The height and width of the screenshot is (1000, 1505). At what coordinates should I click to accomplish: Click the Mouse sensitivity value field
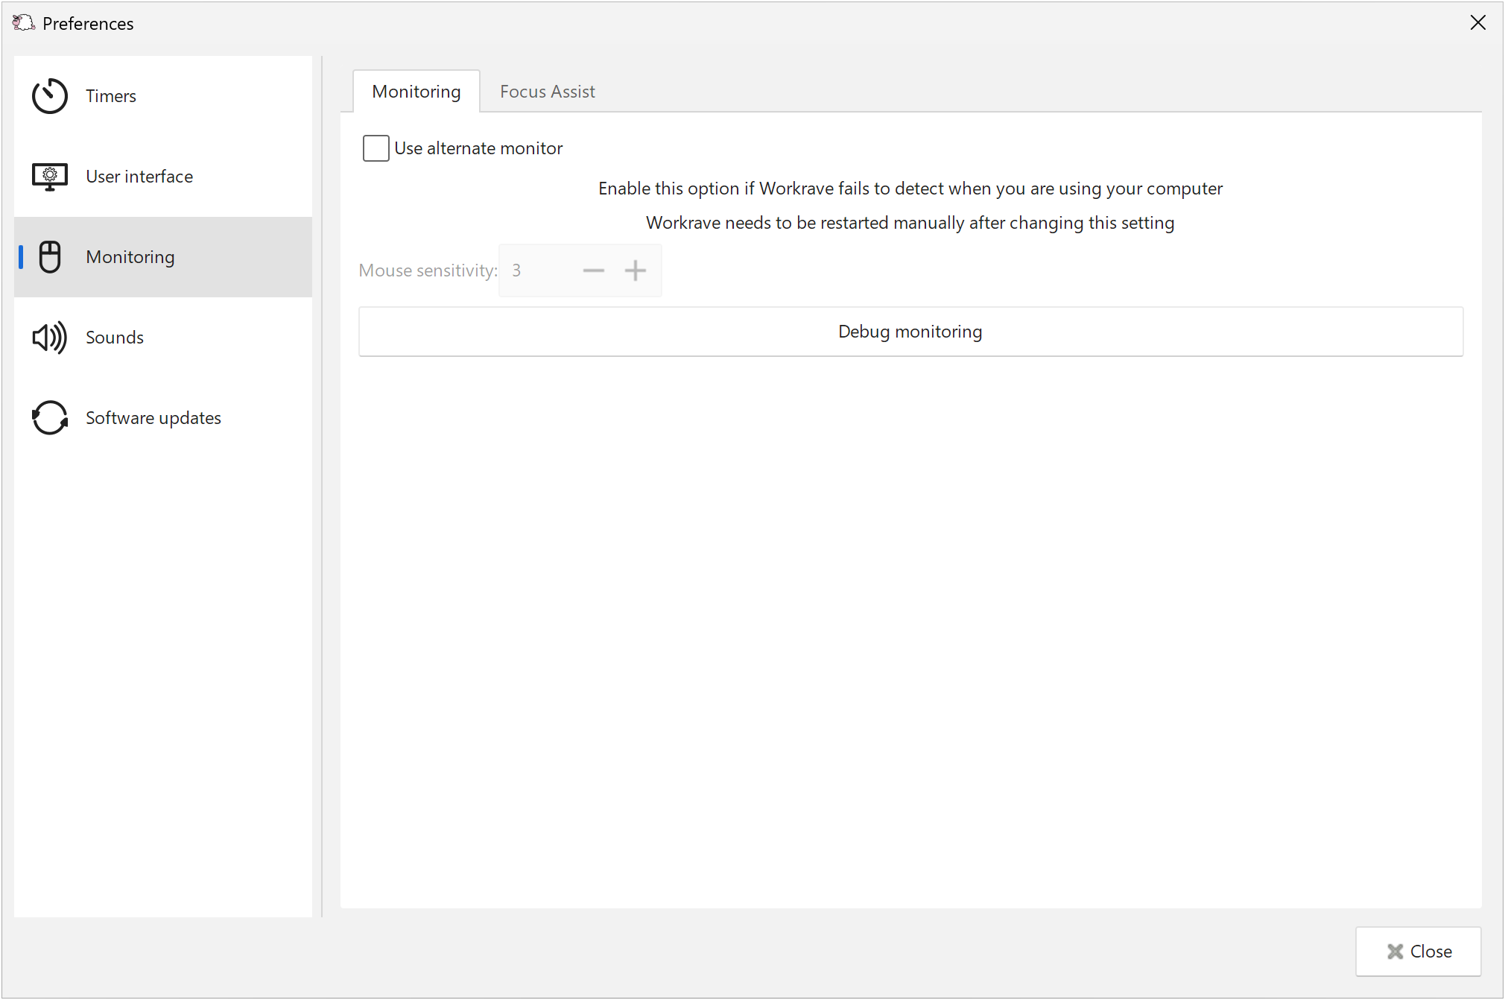536,270
